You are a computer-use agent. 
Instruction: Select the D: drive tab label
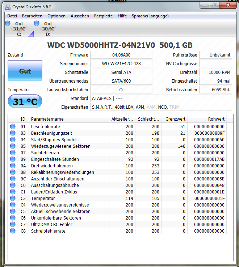(x=48, y=34)
